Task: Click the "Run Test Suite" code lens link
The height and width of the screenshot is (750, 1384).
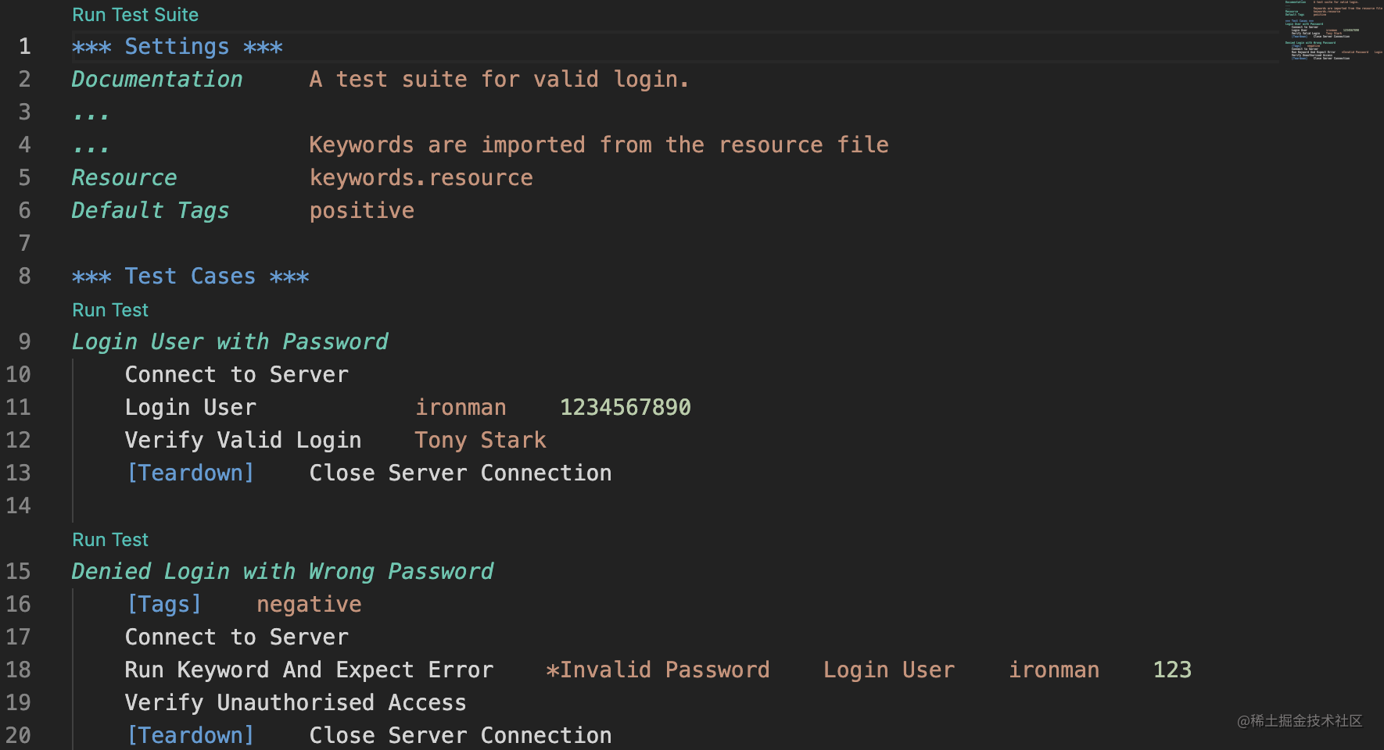Action: pos(134,14)
